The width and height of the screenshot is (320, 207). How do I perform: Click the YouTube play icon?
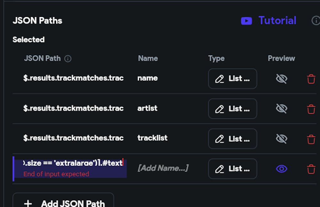click(x=246, y=21)
